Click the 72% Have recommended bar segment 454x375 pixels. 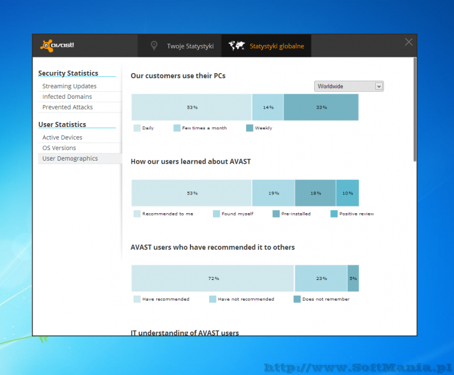[x=213, y=278]
